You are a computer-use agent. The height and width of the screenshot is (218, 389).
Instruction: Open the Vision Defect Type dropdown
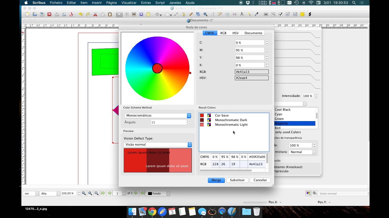[x=158, y=144]
